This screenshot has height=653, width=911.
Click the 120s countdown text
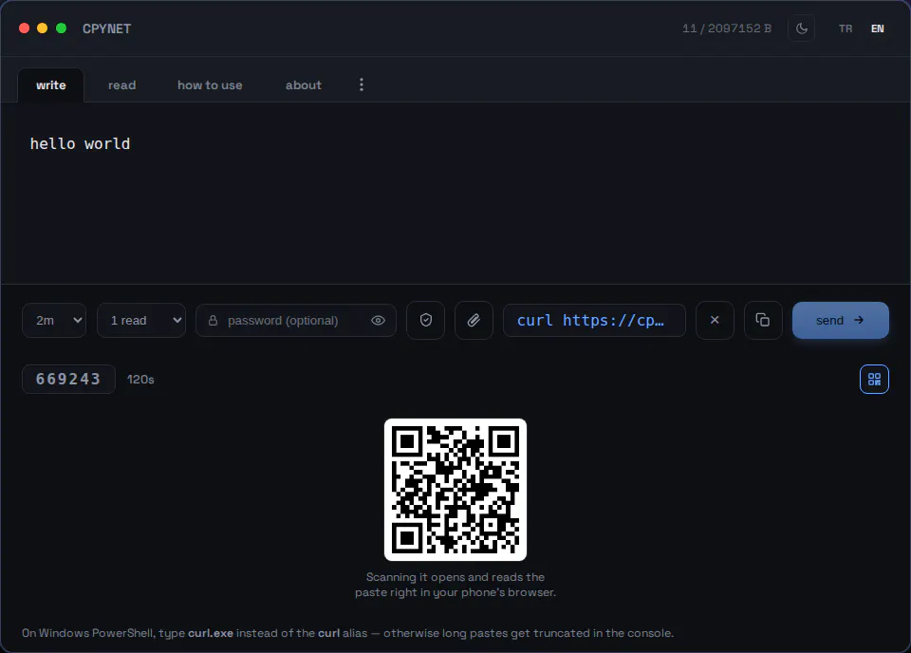tap(140, 380)
